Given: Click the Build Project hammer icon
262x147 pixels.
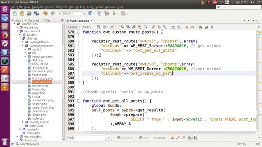Looking at the screenshot, I should pyautogui.click(x=99, y=13).
